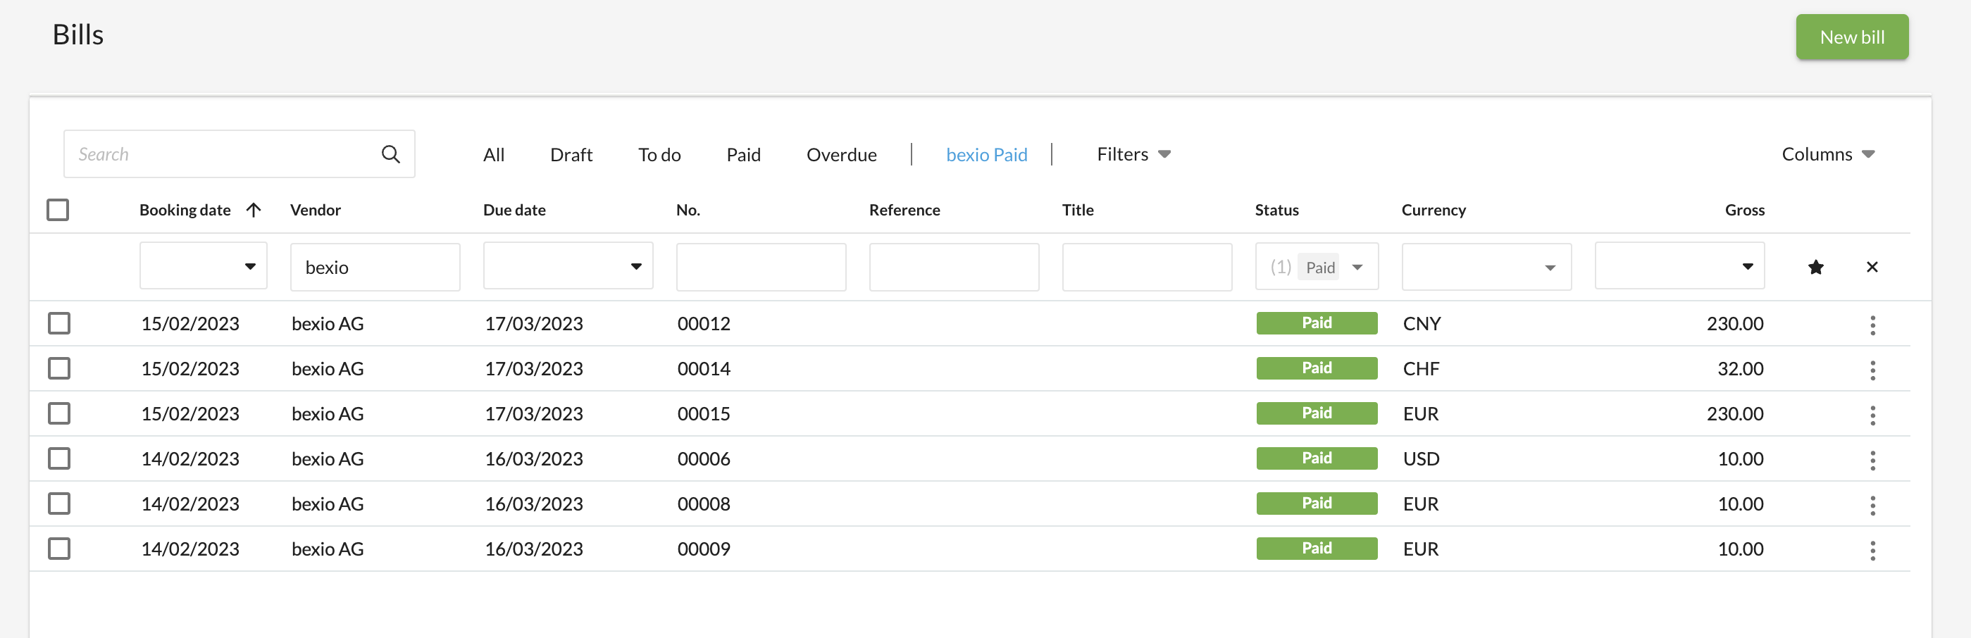Screen dimensions: 1971x638
Task: Open actions menu for bill 00014
Action: tap(1872, 370)
